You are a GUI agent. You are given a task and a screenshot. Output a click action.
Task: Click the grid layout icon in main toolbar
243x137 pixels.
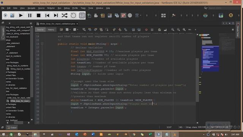[163, 15]
